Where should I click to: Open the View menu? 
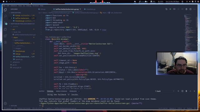(20, 6)
